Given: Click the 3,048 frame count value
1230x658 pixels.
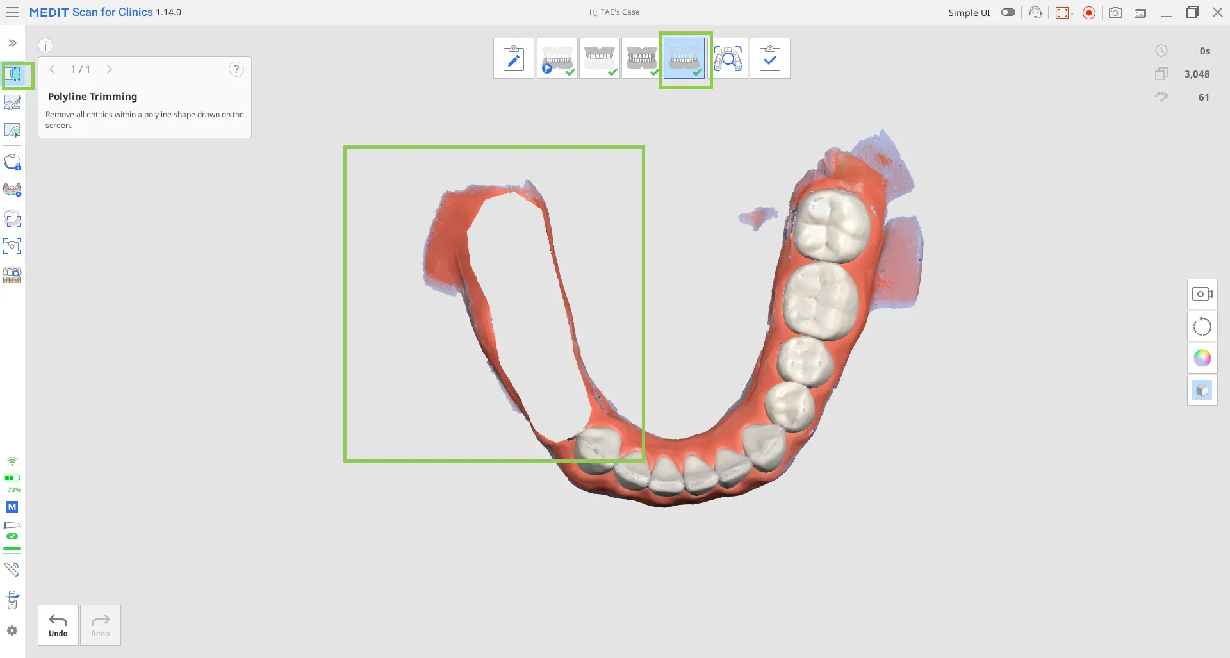Looking at the screenshot, I should (1197, 74).
